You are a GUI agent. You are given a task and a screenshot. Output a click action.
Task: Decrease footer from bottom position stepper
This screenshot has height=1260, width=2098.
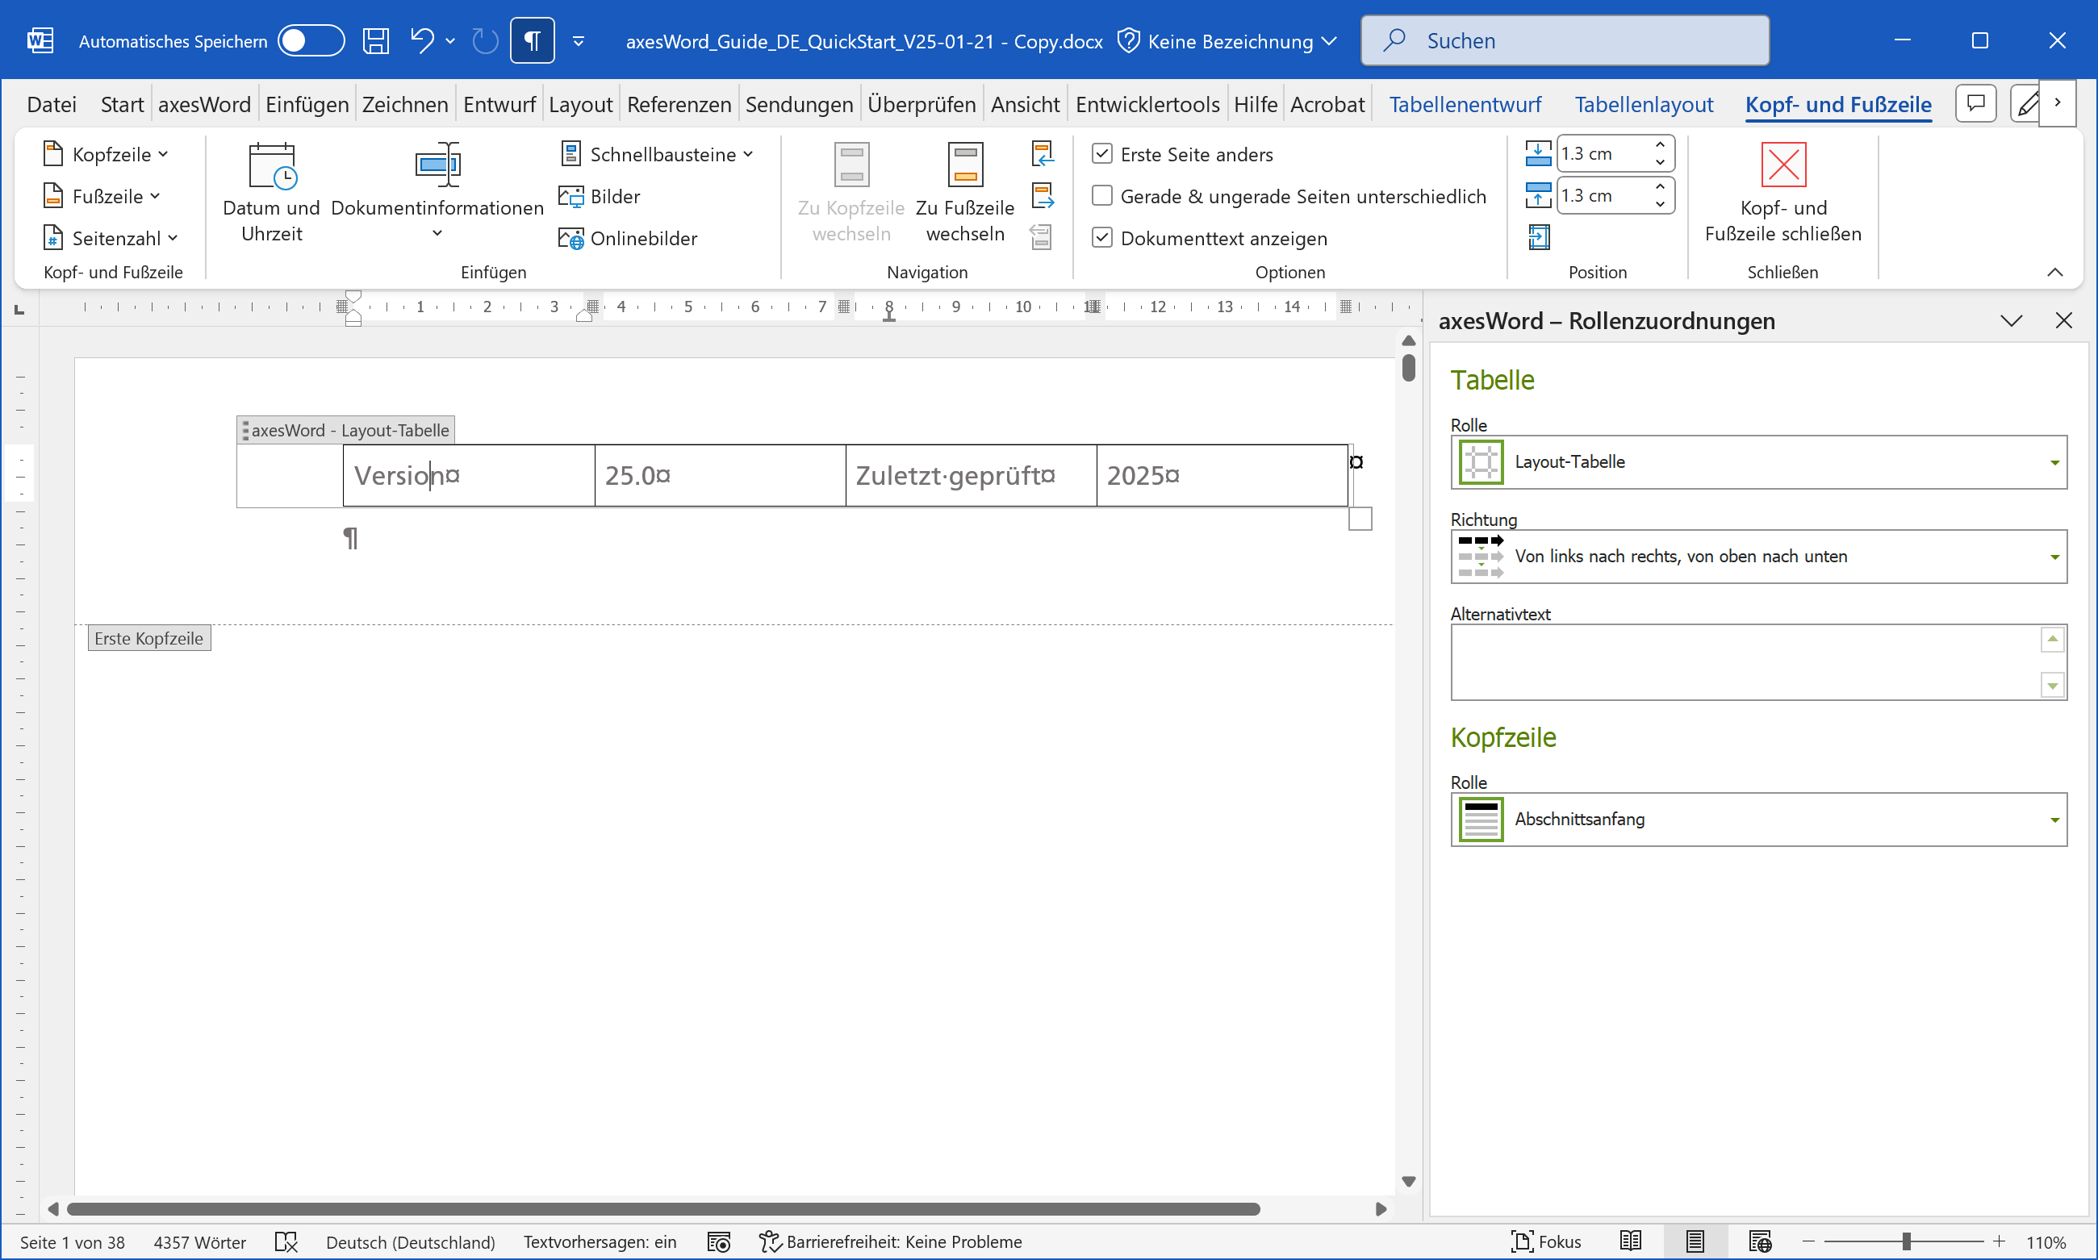click(1660, 205)
